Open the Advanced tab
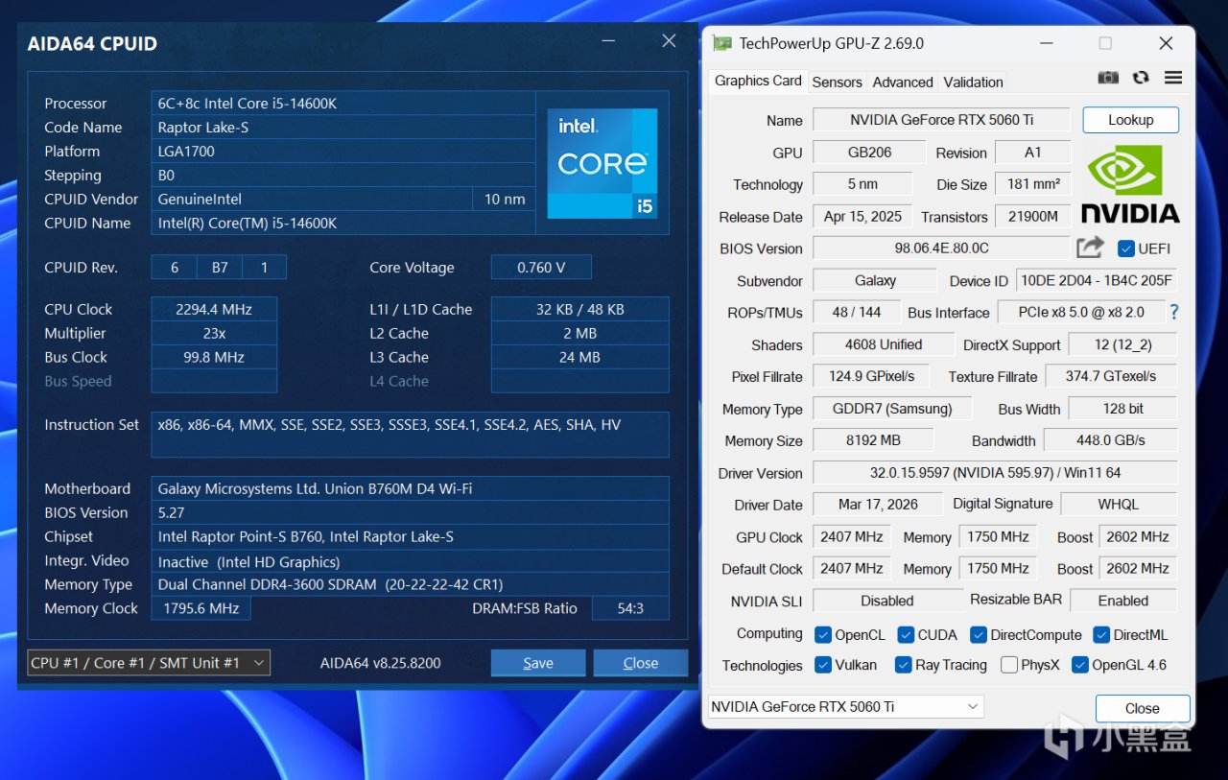1228x780 pixels. pyautogui.click(x=902, y=83)
